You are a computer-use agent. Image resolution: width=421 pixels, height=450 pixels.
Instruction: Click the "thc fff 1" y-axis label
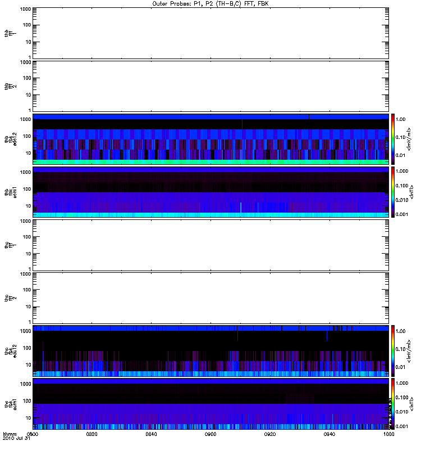click(10, 245)
